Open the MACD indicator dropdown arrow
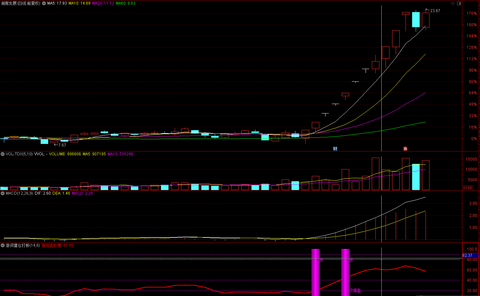The height and width of the screenshot is (296, 480). coord(3,193)
